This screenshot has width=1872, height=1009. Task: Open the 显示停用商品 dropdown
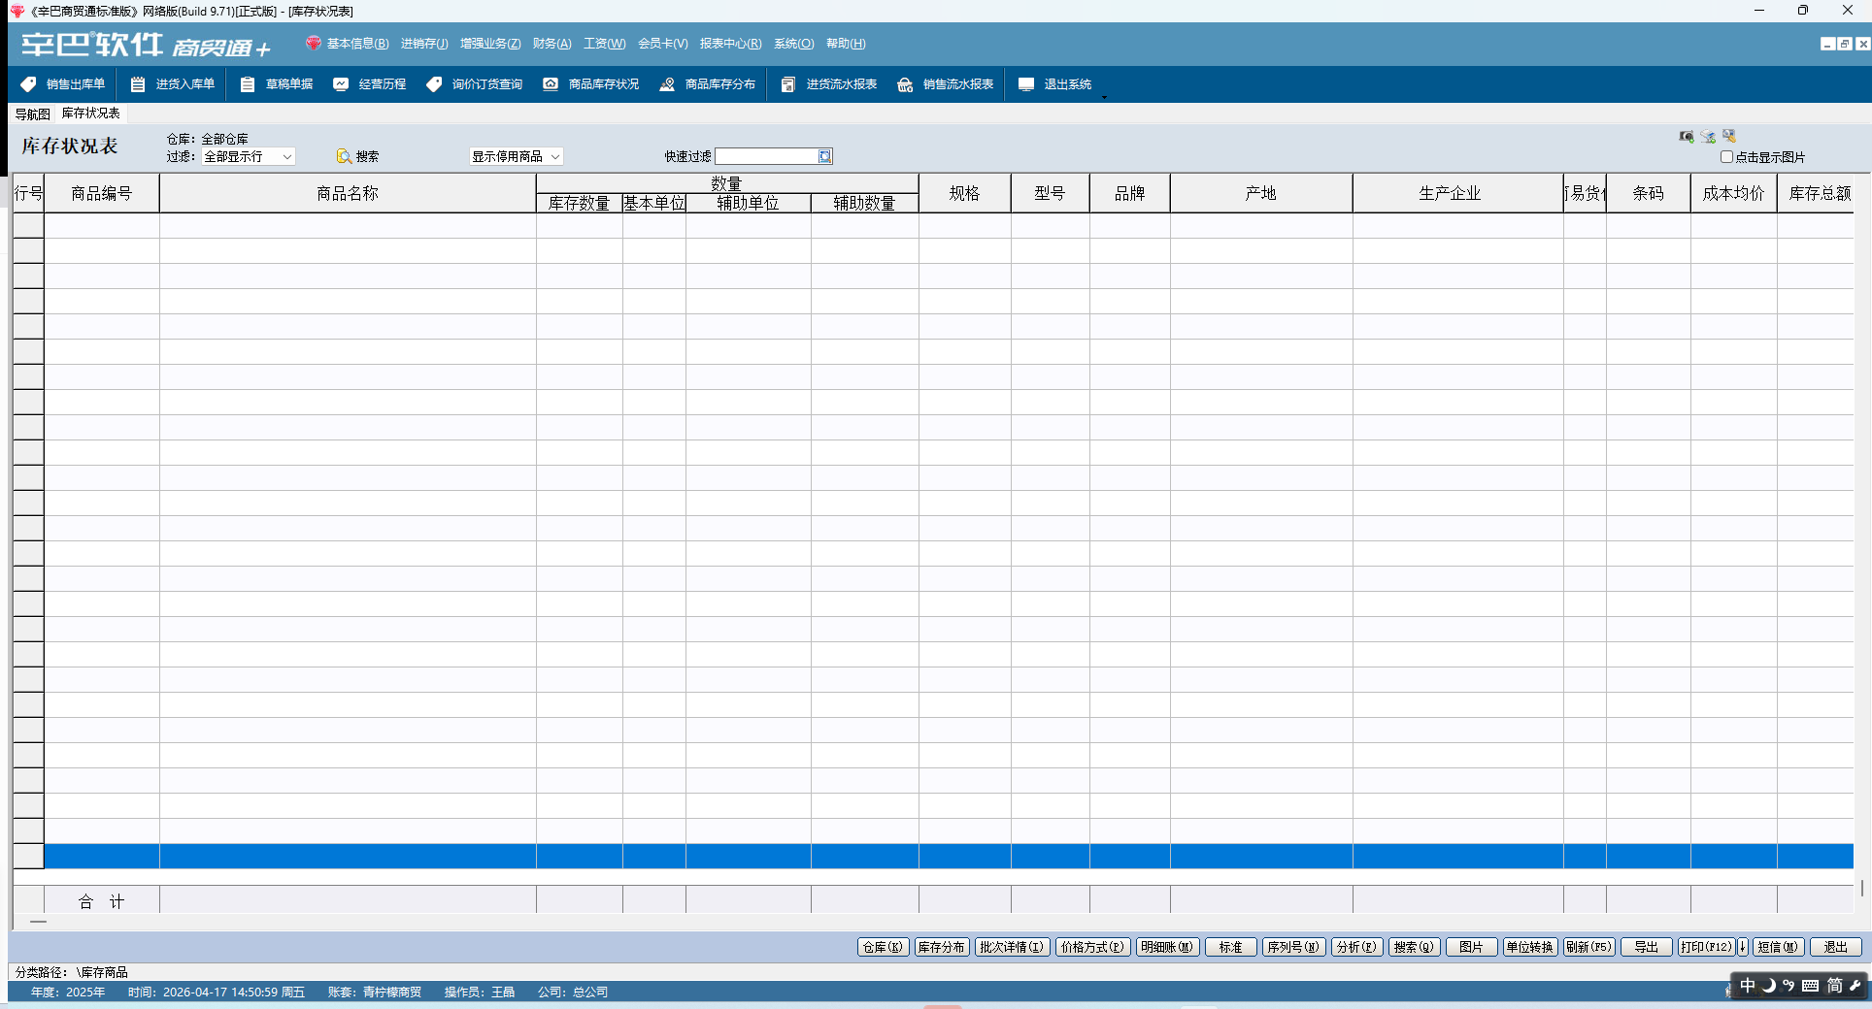point(516,156)
